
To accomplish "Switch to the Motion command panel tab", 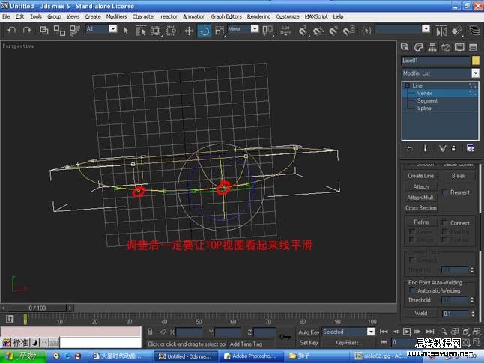I will [446, 47].
